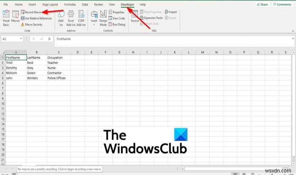This screenshot has height=175, width=296.
Task: Open the Help tab
Action: [x=143, y=5]
